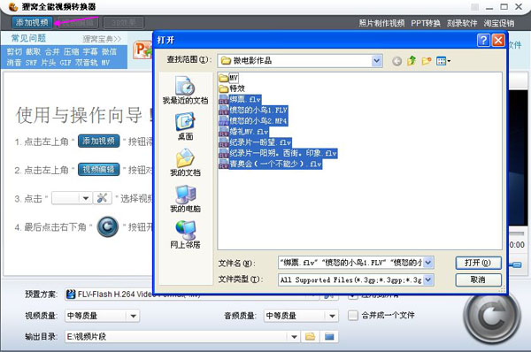531x352 pixels.
Task: Expand the 查找范围 folder dropdown
Action: (377, 61)
